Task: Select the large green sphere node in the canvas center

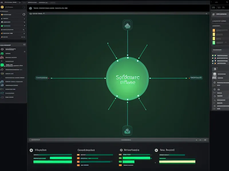Action: click(x=127, y=79)
